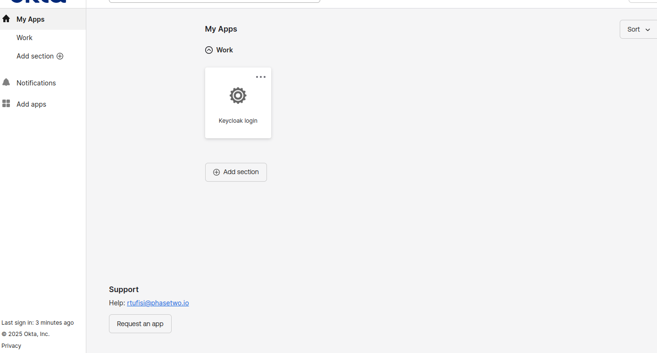Focus the search field at the top

214,1
